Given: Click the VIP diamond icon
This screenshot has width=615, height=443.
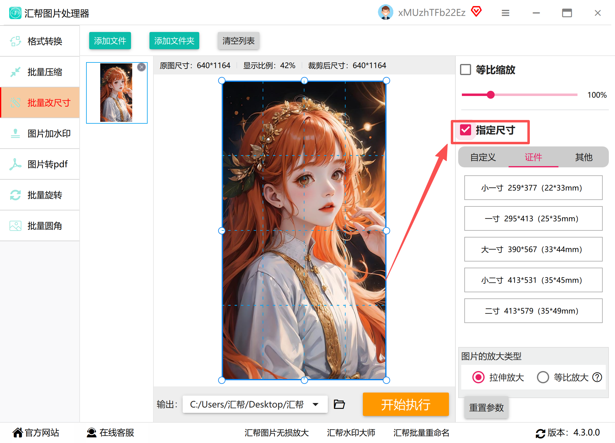Looking at the screenshot, I should click(476, 12).
